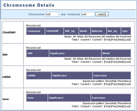This screenshot has height=111, width=137.
Task: Jump to the last page of CRmiRSNP results
Action: [127, 40]
